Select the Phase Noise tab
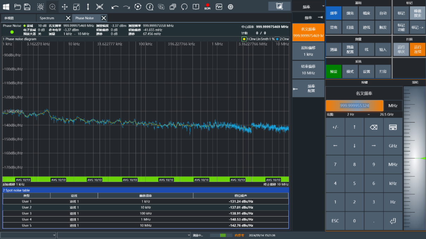Image resolution: width=426 pixels, height=239 pixels. click(84, 18)
